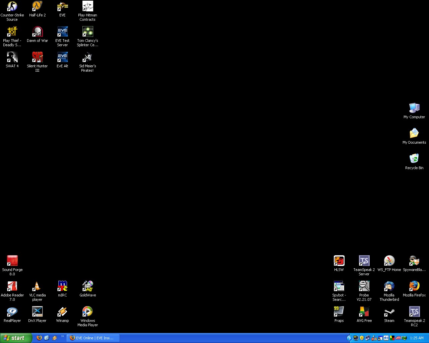This screenshot has width=429, height=343.
Task: Select the Recycle Bin icon
Action: click(x=414, y=162)
